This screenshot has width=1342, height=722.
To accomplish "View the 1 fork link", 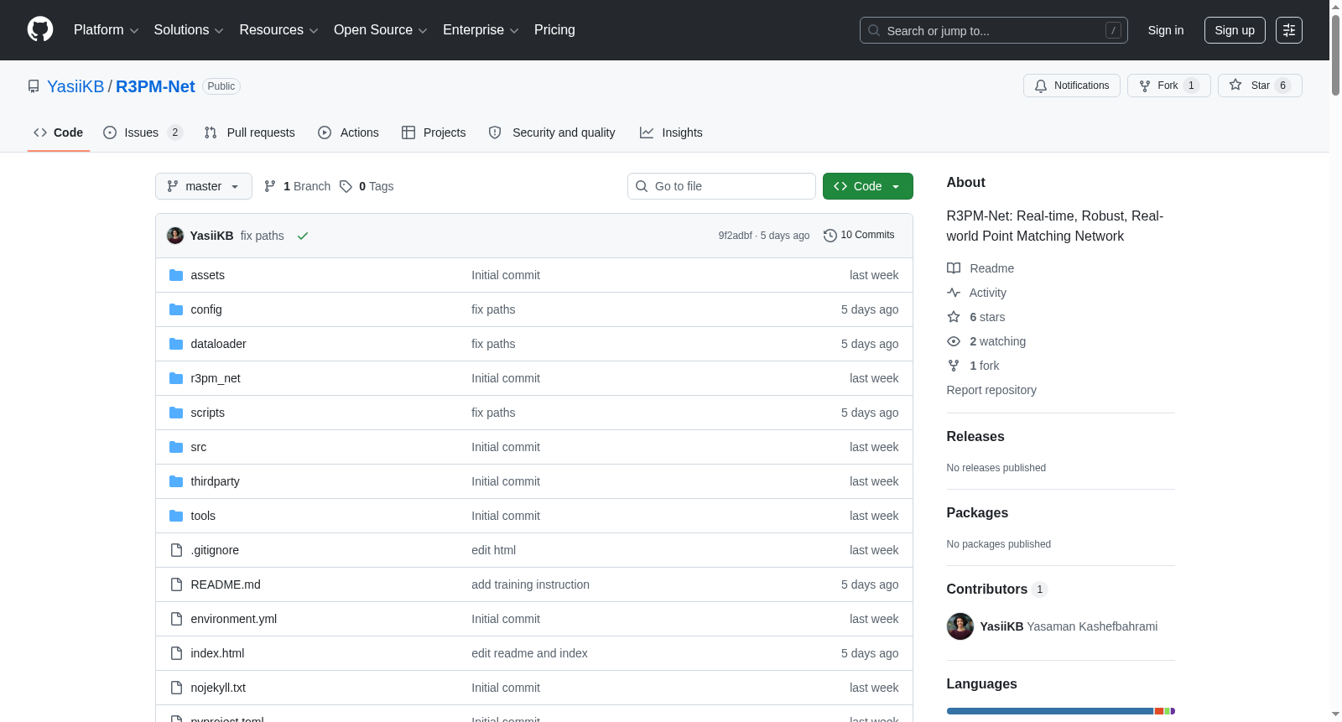I will 973,366.
